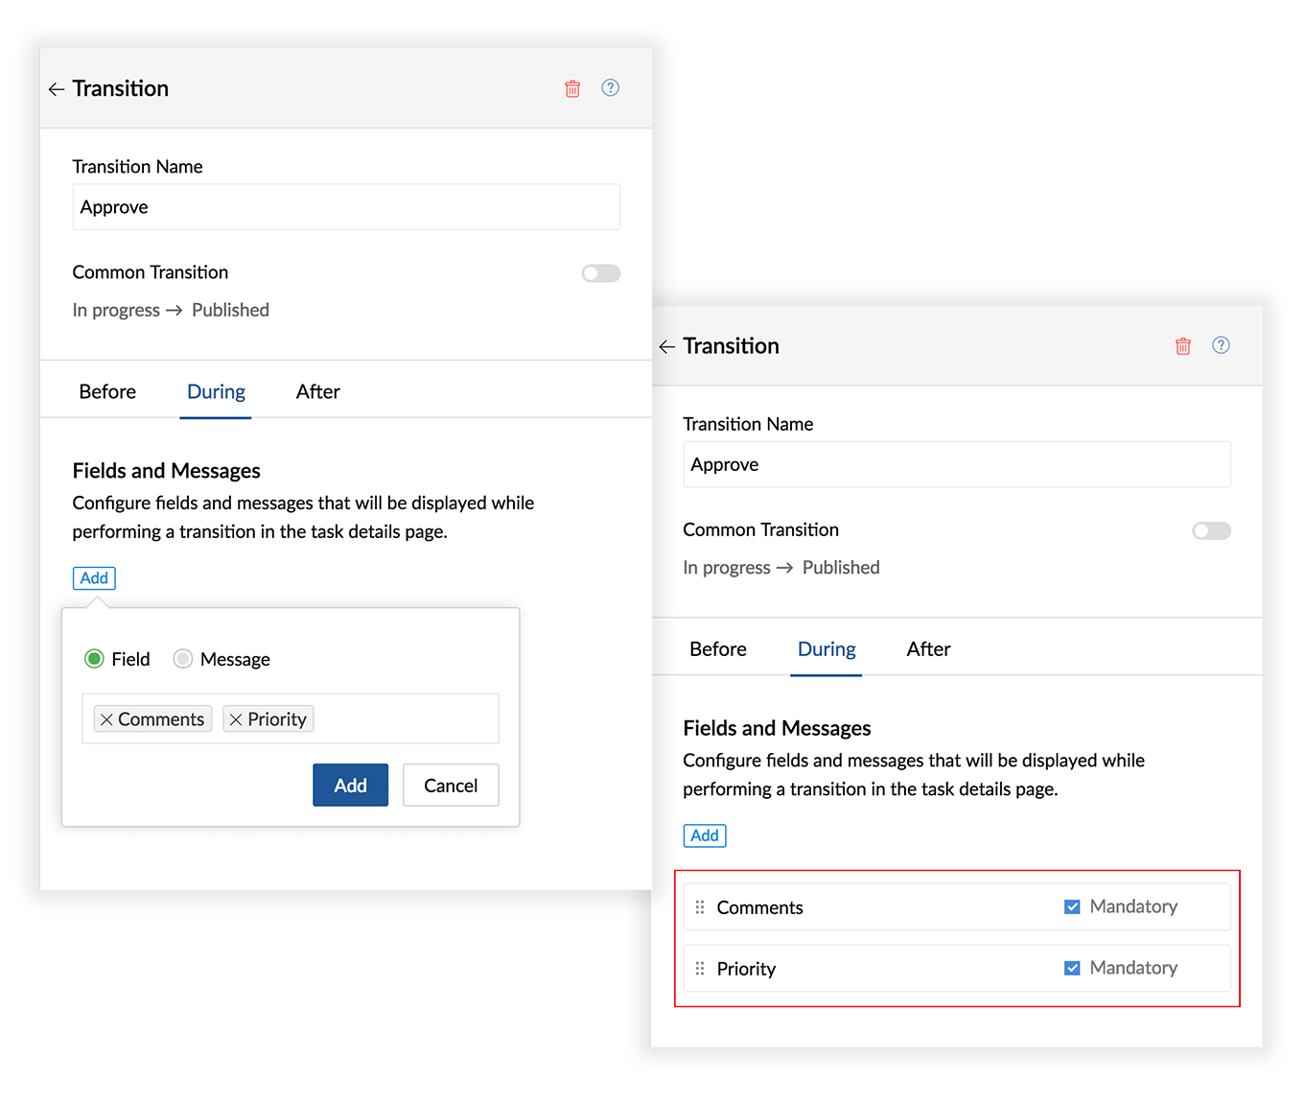Screen dimensions: 1305x1104
Task: Delete transition using right panel trash icon
Action: (1183, 346)
